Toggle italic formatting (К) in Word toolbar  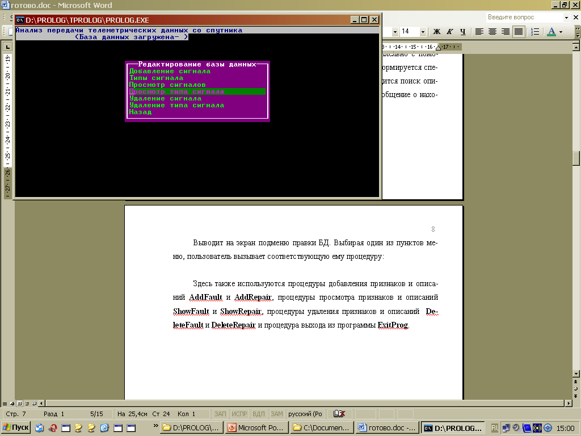(449, 32)
